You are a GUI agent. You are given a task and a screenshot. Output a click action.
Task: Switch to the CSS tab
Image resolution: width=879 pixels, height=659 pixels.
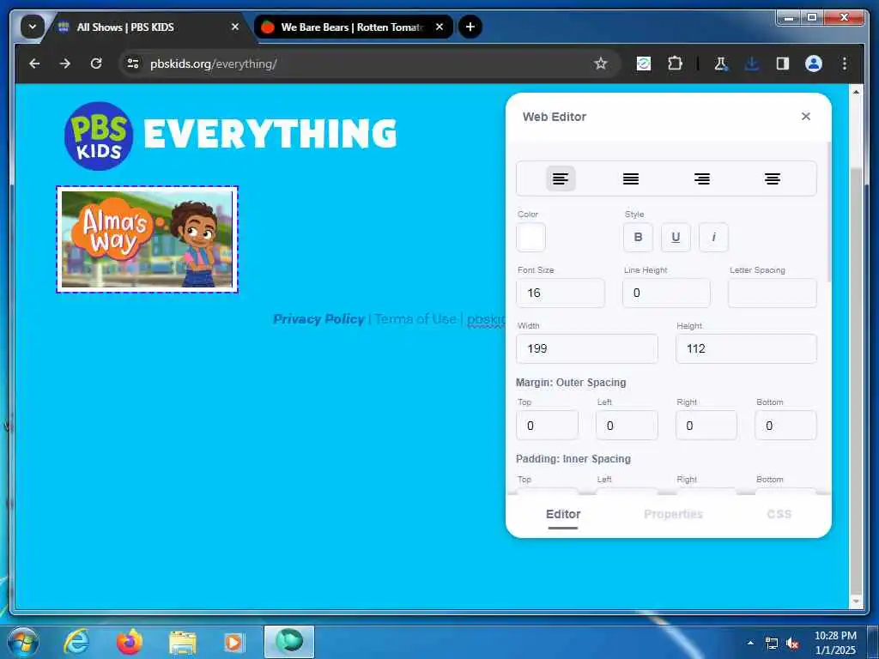(x=779, y=515)
